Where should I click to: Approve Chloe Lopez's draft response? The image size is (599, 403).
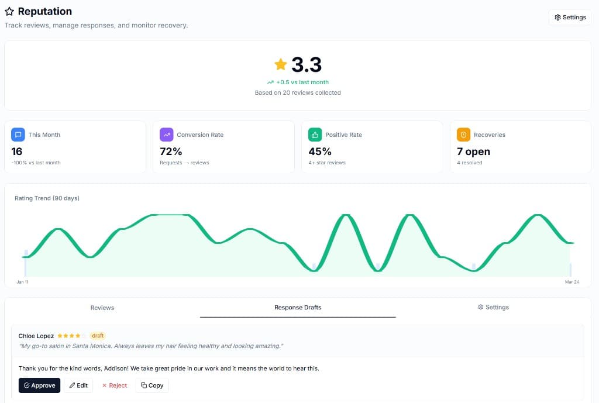click(39, 385)
